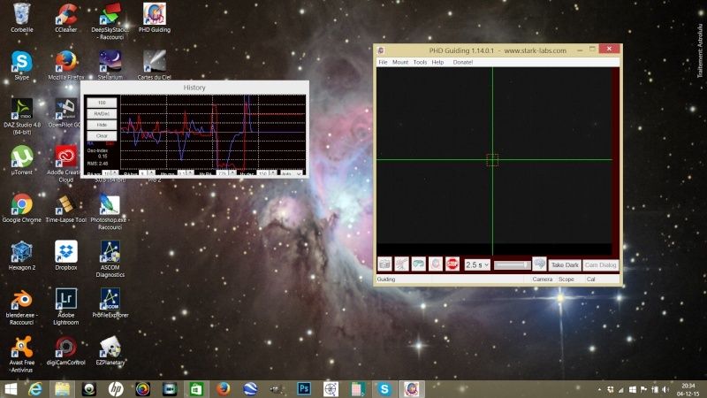Screen dimensions: 707x398
Task: Click the Max RA duration stepper in History
Action: coord(232,173)
